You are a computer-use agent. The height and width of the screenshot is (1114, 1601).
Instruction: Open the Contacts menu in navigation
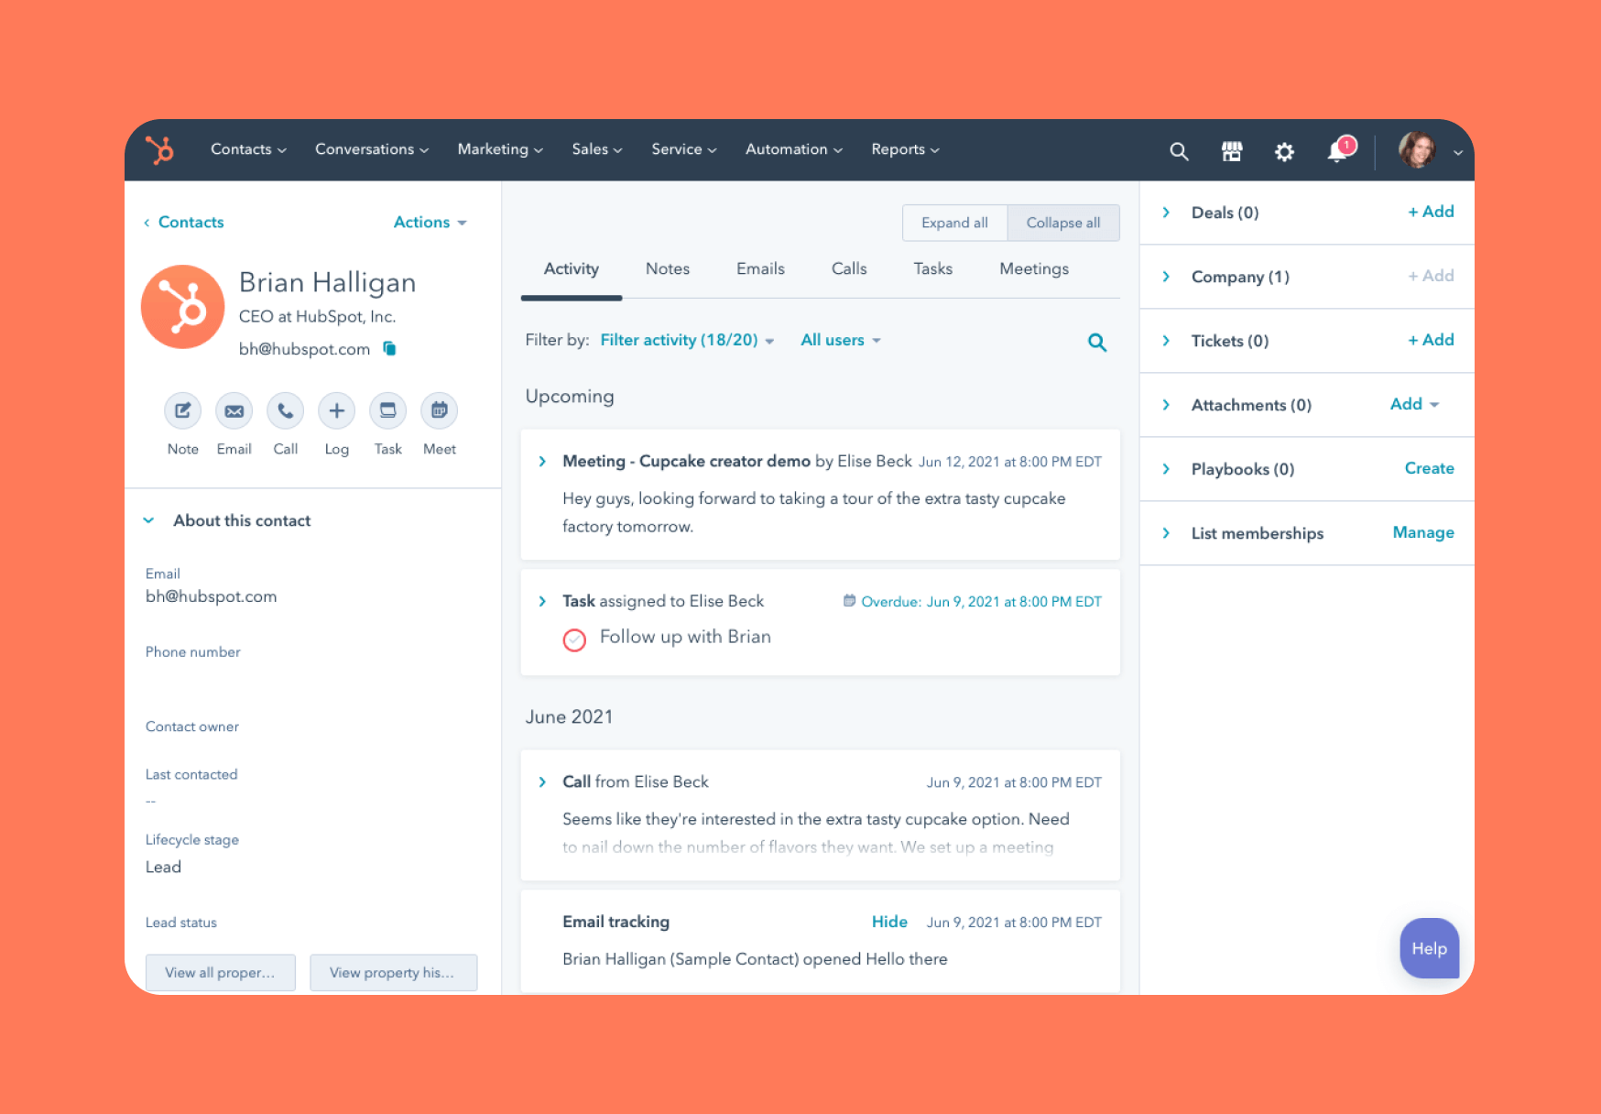click(x=248, y=149)
